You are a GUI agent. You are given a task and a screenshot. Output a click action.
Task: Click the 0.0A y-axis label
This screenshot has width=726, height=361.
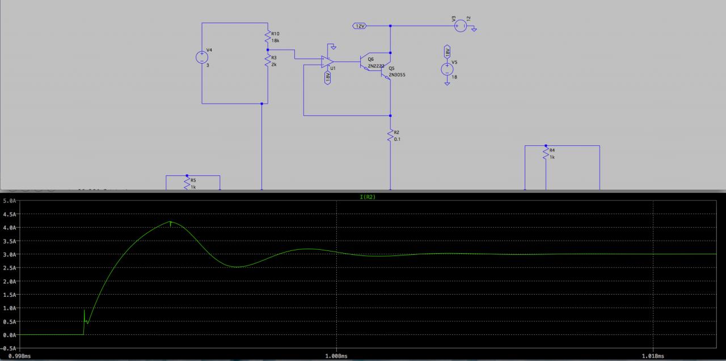(x=9, y=335)
